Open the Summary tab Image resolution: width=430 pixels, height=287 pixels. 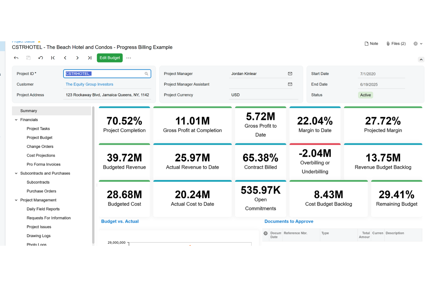(28, 110)
